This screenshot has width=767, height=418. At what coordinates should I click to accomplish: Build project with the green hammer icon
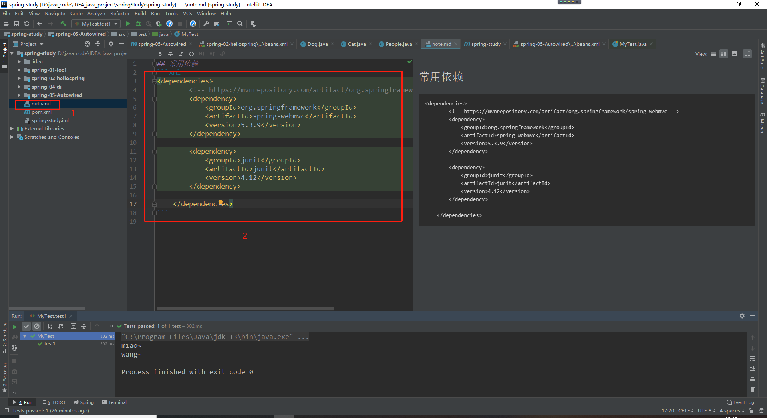click(63, 24)
